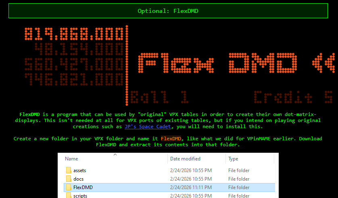Click the FlexDMD folder icon in list
Image resolution: width=338 pixels, height=198 pixels.
pyautogui.click(x=68, y=187)
